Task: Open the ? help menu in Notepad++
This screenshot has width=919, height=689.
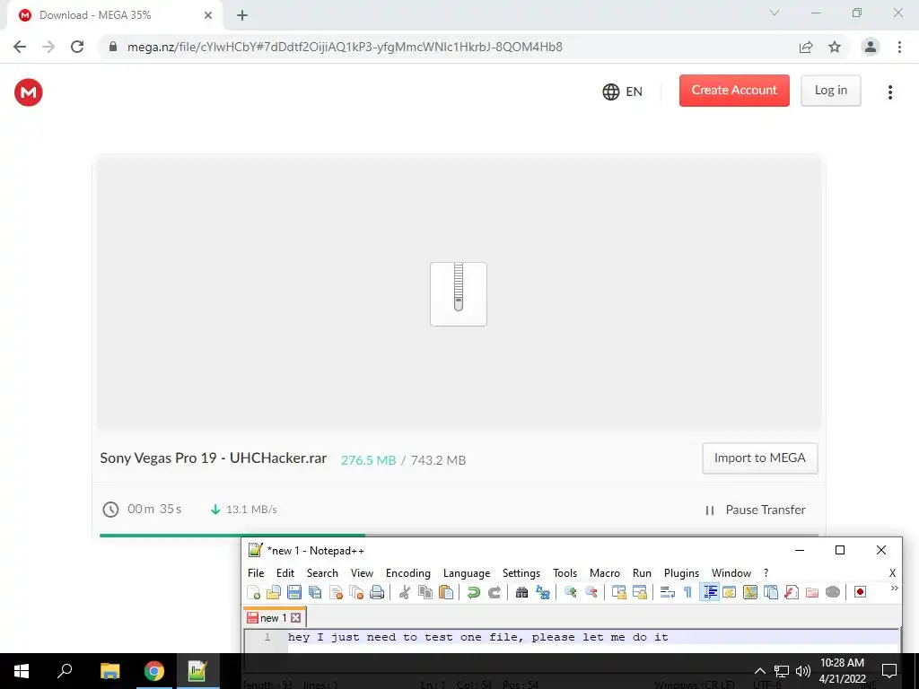Action: click(x=766, y=573)
